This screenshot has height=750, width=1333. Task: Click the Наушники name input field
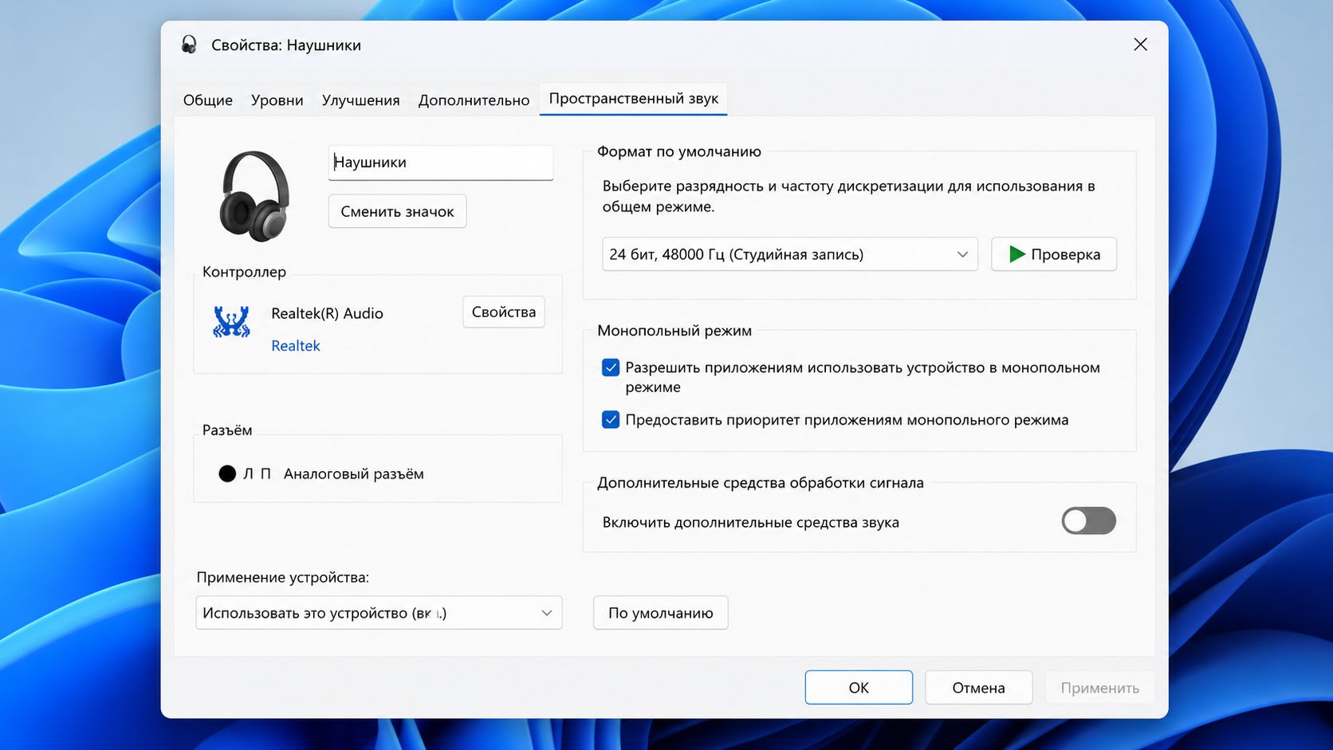coord(441,163)
